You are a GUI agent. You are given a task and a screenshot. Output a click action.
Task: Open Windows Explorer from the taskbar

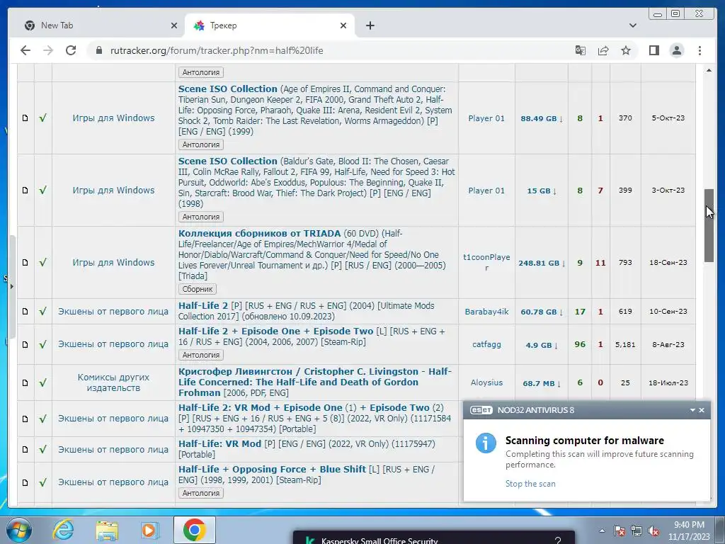point(107,530)
